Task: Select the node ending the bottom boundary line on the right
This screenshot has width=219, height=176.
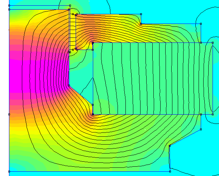Action: [170, 172]
